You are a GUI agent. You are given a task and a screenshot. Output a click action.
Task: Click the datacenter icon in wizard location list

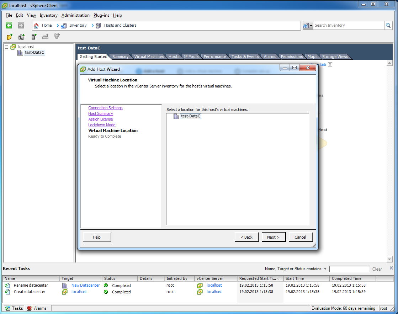point(176,116)
